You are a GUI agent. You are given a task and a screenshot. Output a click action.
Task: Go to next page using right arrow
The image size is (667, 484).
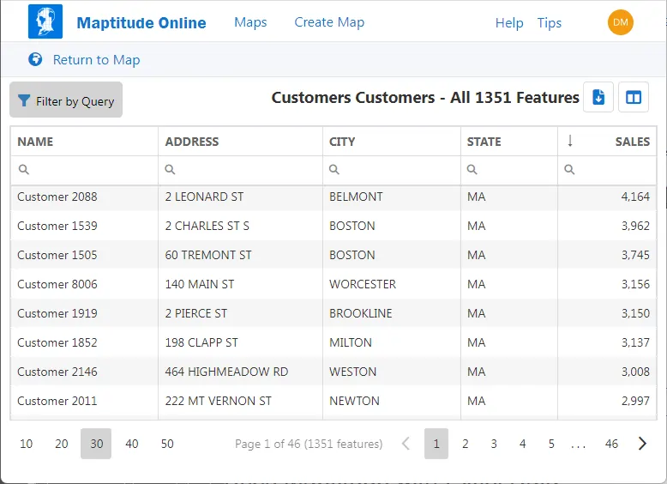(x=642, y=444)
